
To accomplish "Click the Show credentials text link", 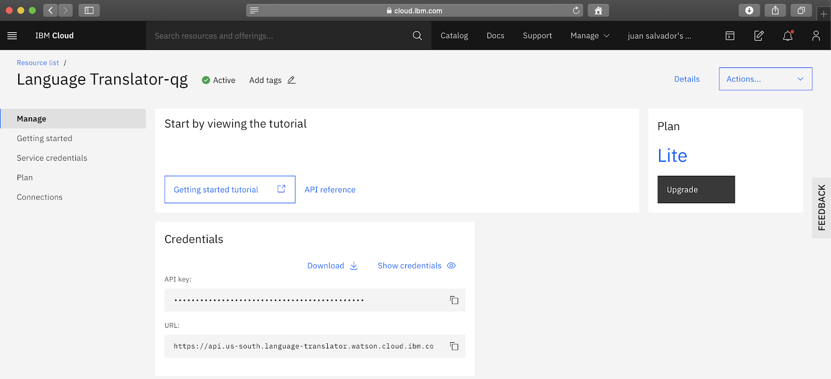I will 409,265.
